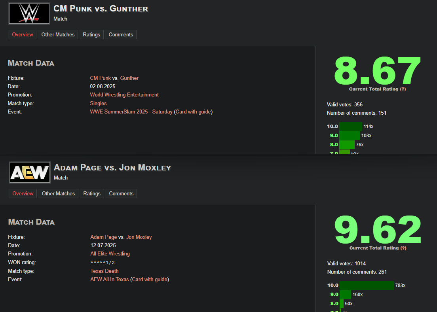The image size is (437, 312).
Task: Open AEW All In Texas event link
Action: tap(110, 280)
